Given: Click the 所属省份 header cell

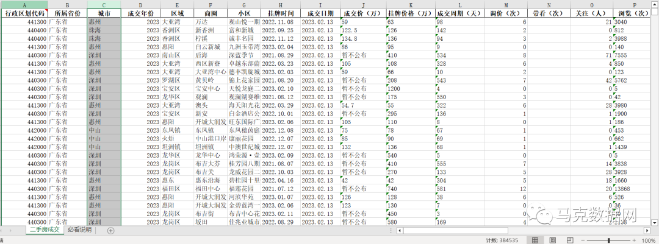Looking at the screenshot, I should [x=67, y=13].
